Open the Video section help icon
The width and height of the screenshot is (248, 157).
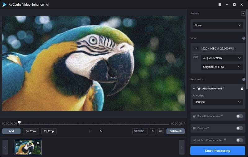[244, 38]
